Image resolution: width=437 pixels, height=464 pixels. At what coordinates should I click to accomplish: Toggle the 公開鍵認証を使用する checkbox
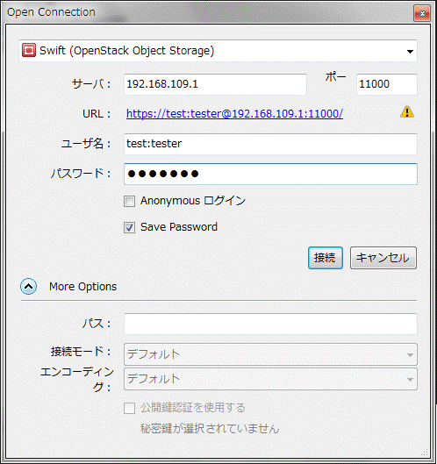(x=129, y=408)
